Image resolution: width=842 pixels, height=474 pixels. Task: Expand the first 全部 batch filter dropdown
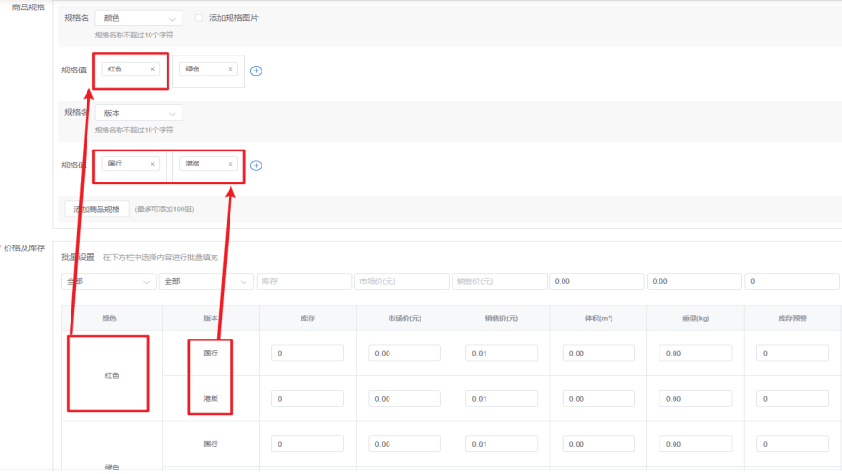point(108,281)
